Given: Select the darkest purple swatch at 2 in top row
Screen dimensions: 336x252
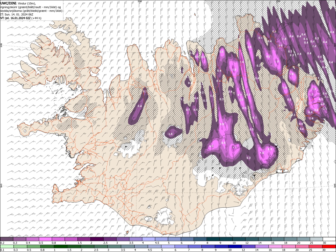Looking at the screenshot, I should (x=97, y=239).
